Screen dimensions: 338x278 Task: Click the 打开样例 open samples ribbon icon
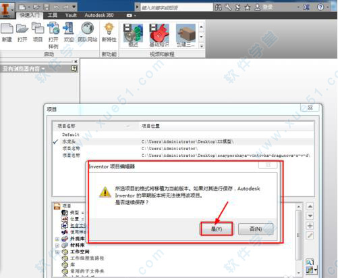pos(53,35)
